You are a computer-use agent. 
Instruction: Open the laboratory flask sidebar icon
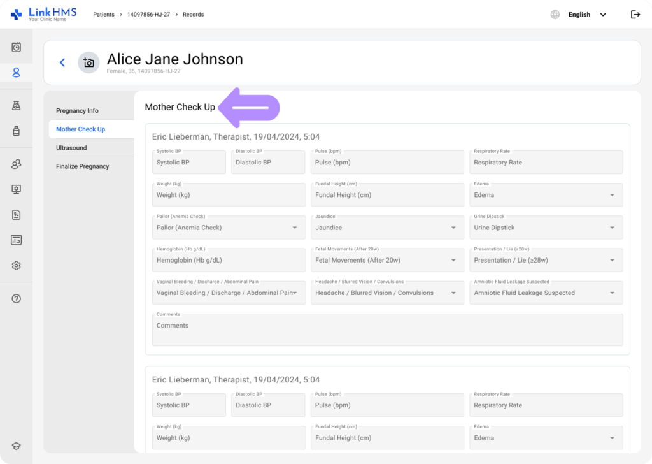[x=17, y=106]
